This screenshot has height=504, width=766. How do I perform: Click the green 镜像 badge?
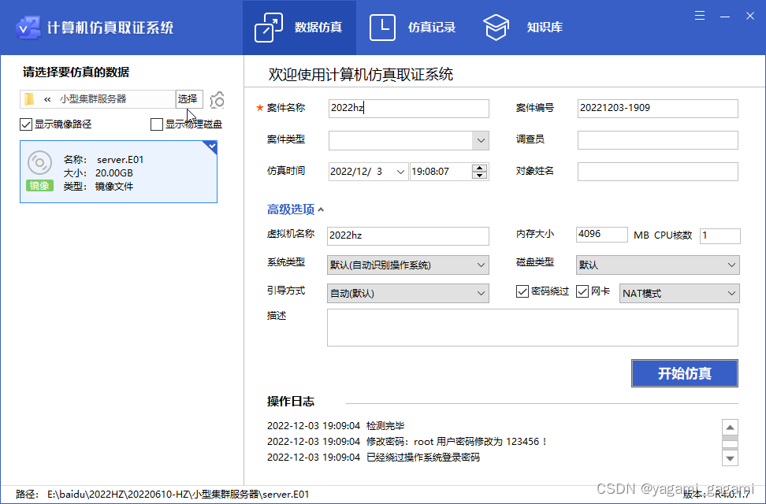39,186
